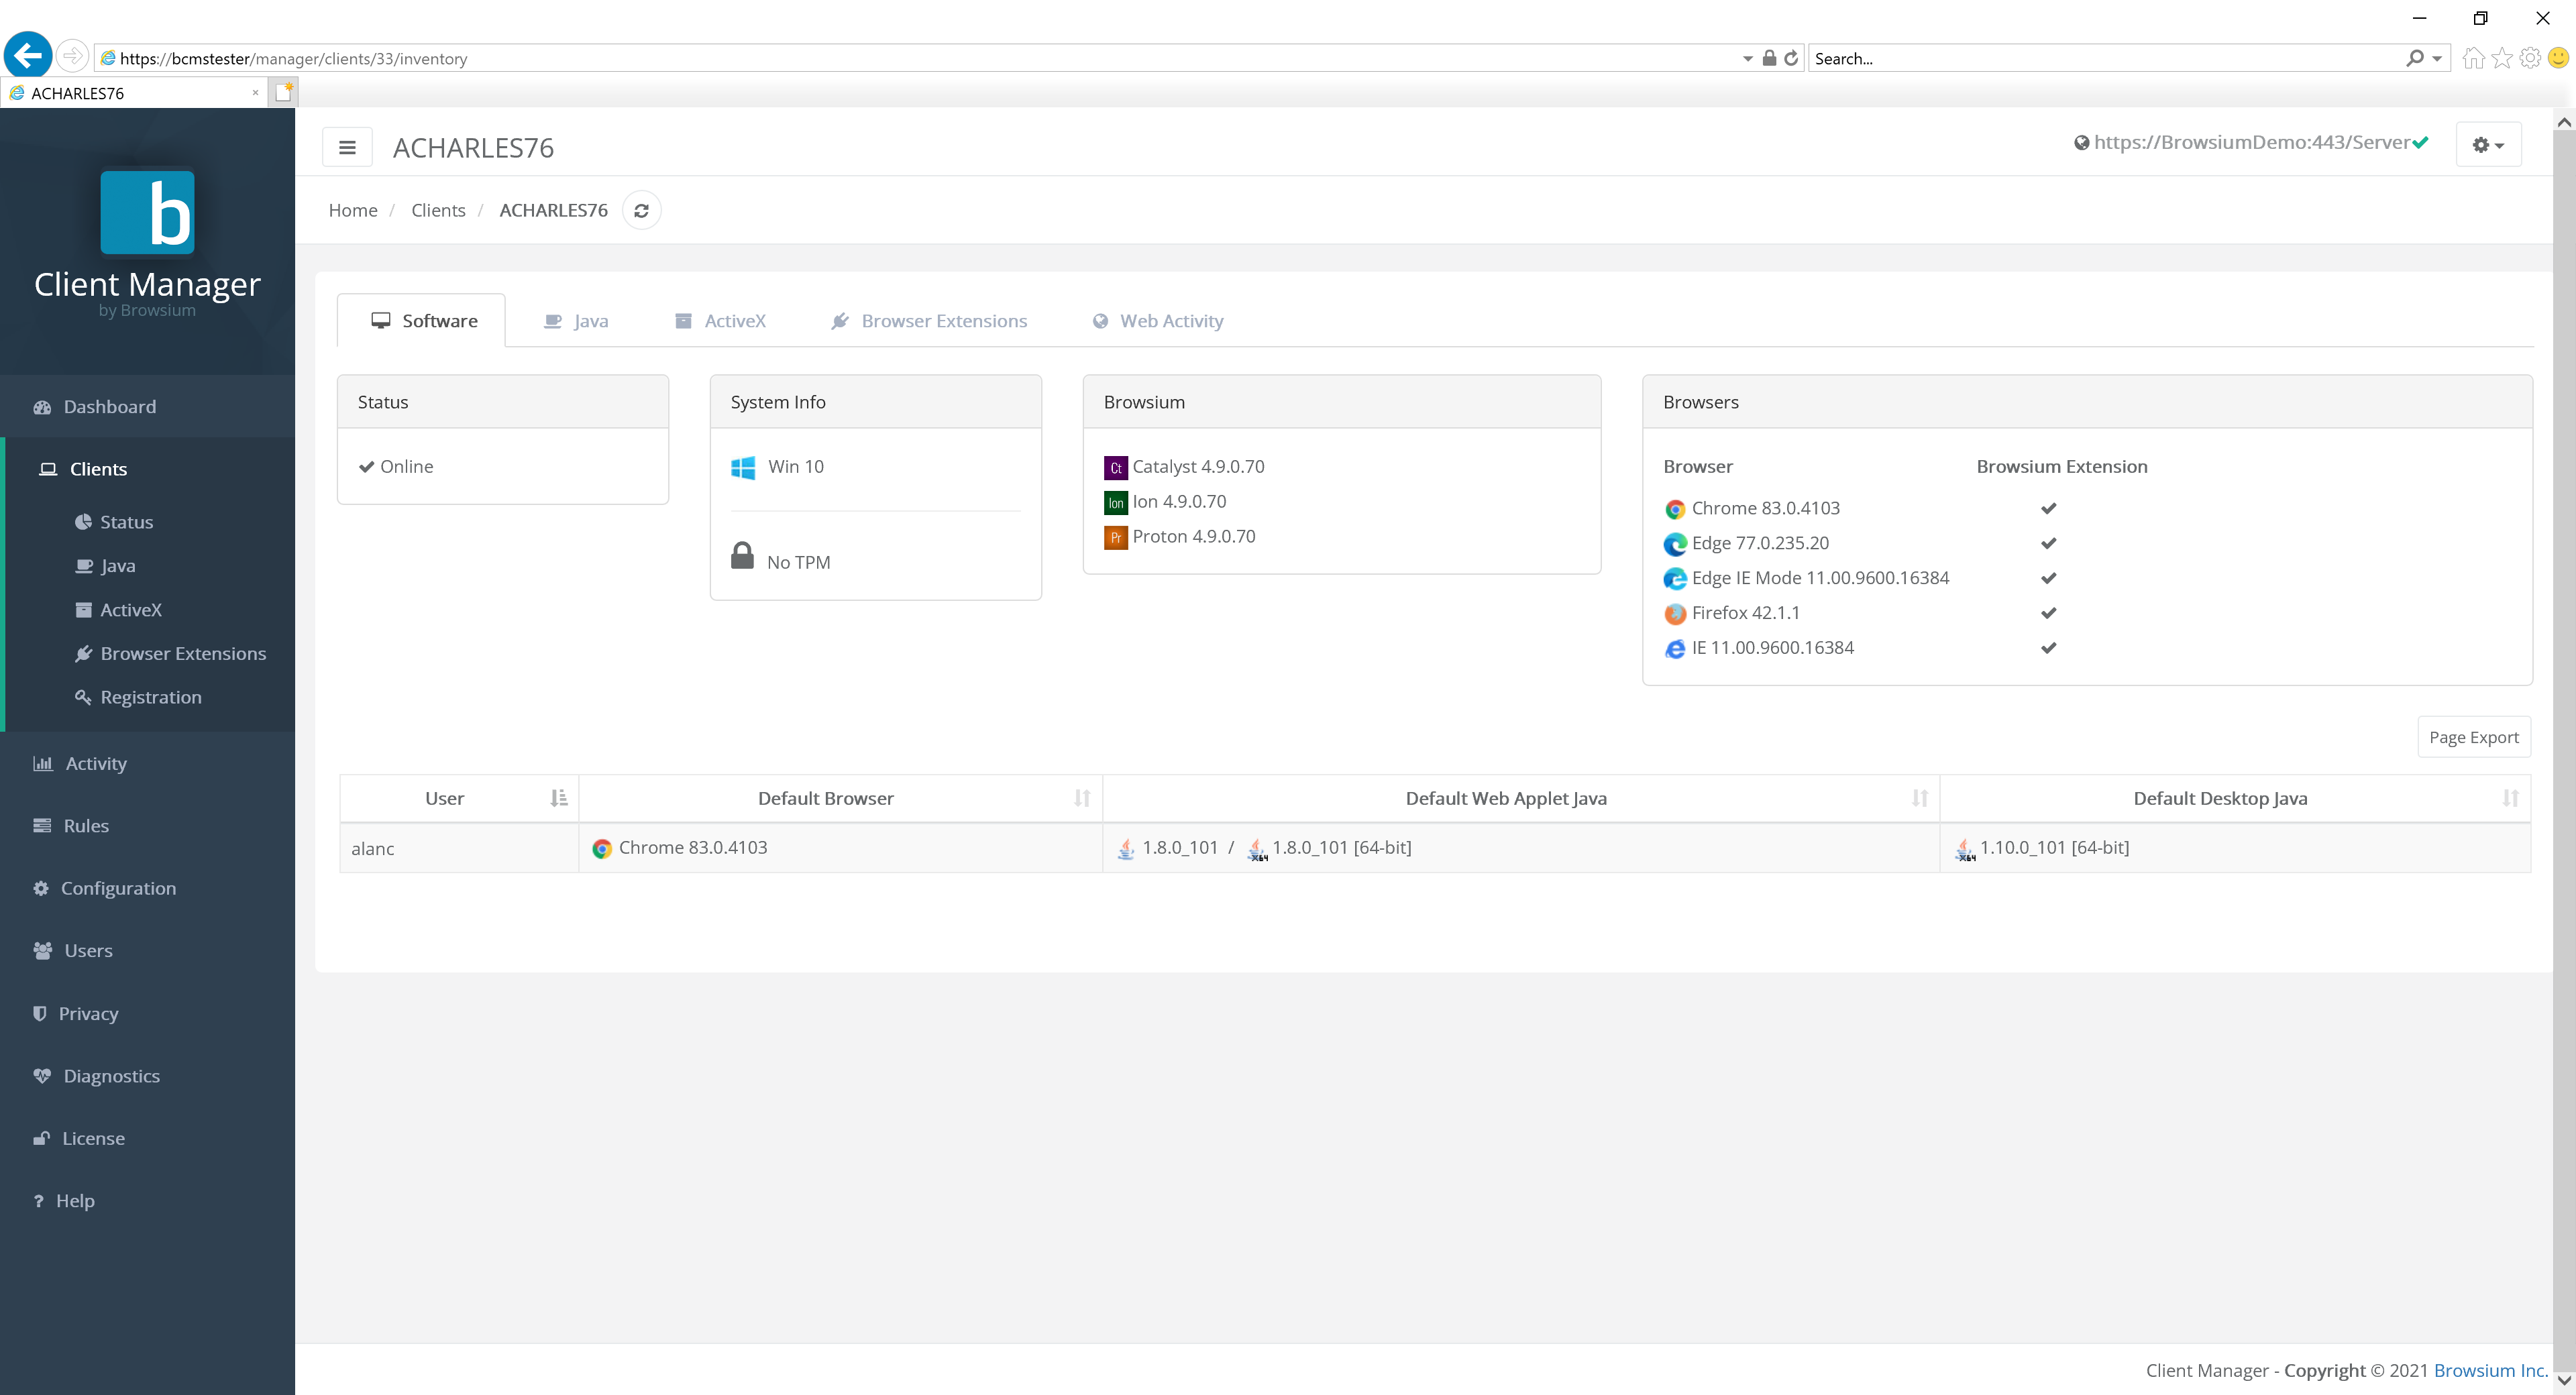Screen dimensions: 2576x1395
Task: Click the alanc user cell
Action: pyautogui.click(x=459, y=848)
